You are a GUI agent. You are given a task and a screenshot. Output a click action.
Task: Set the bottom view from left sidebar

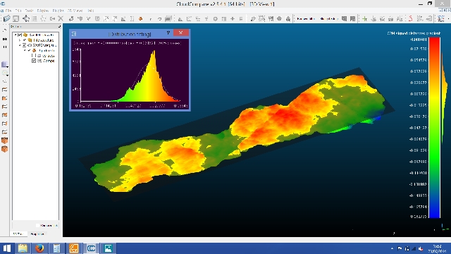coord(5,132)
